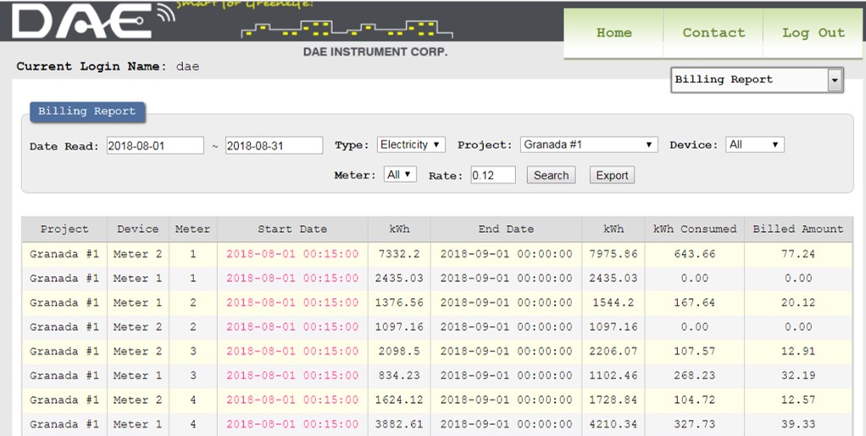Click the ending kWh value 2206.07
Viewport: 866px width, 436px height.
point(613,351)
